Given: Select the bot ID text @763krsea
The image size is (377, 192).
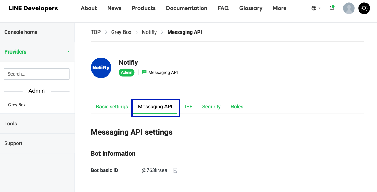Looking at the screenshot, I should [x=154, y=170].
